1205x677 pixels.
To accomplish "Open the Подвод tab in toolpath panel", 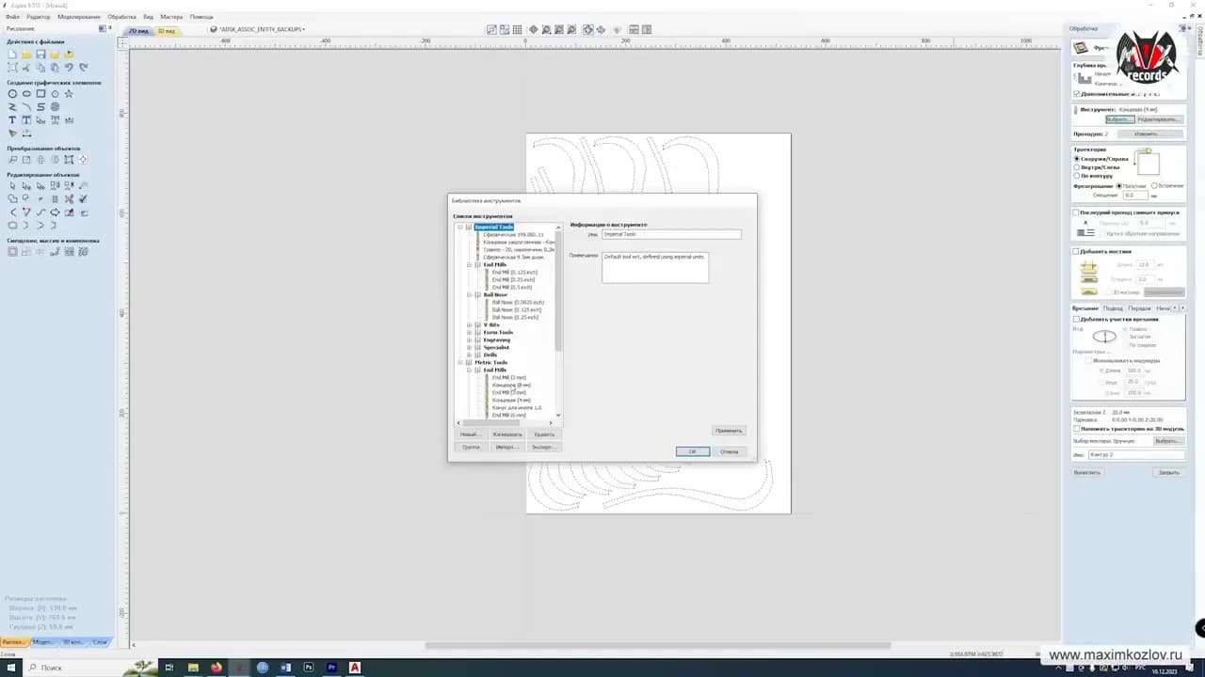I will tap(1113, 308).
